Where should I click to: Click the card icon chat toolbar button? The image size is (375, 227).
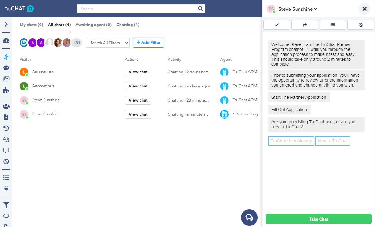tap(333, 25)
